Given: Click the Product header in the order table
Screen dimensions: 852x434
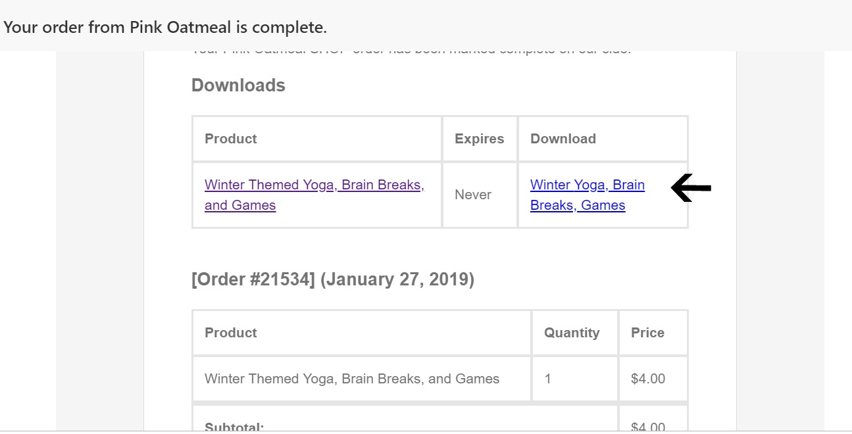Looking at the screenshot, I should tap(231, 333).
